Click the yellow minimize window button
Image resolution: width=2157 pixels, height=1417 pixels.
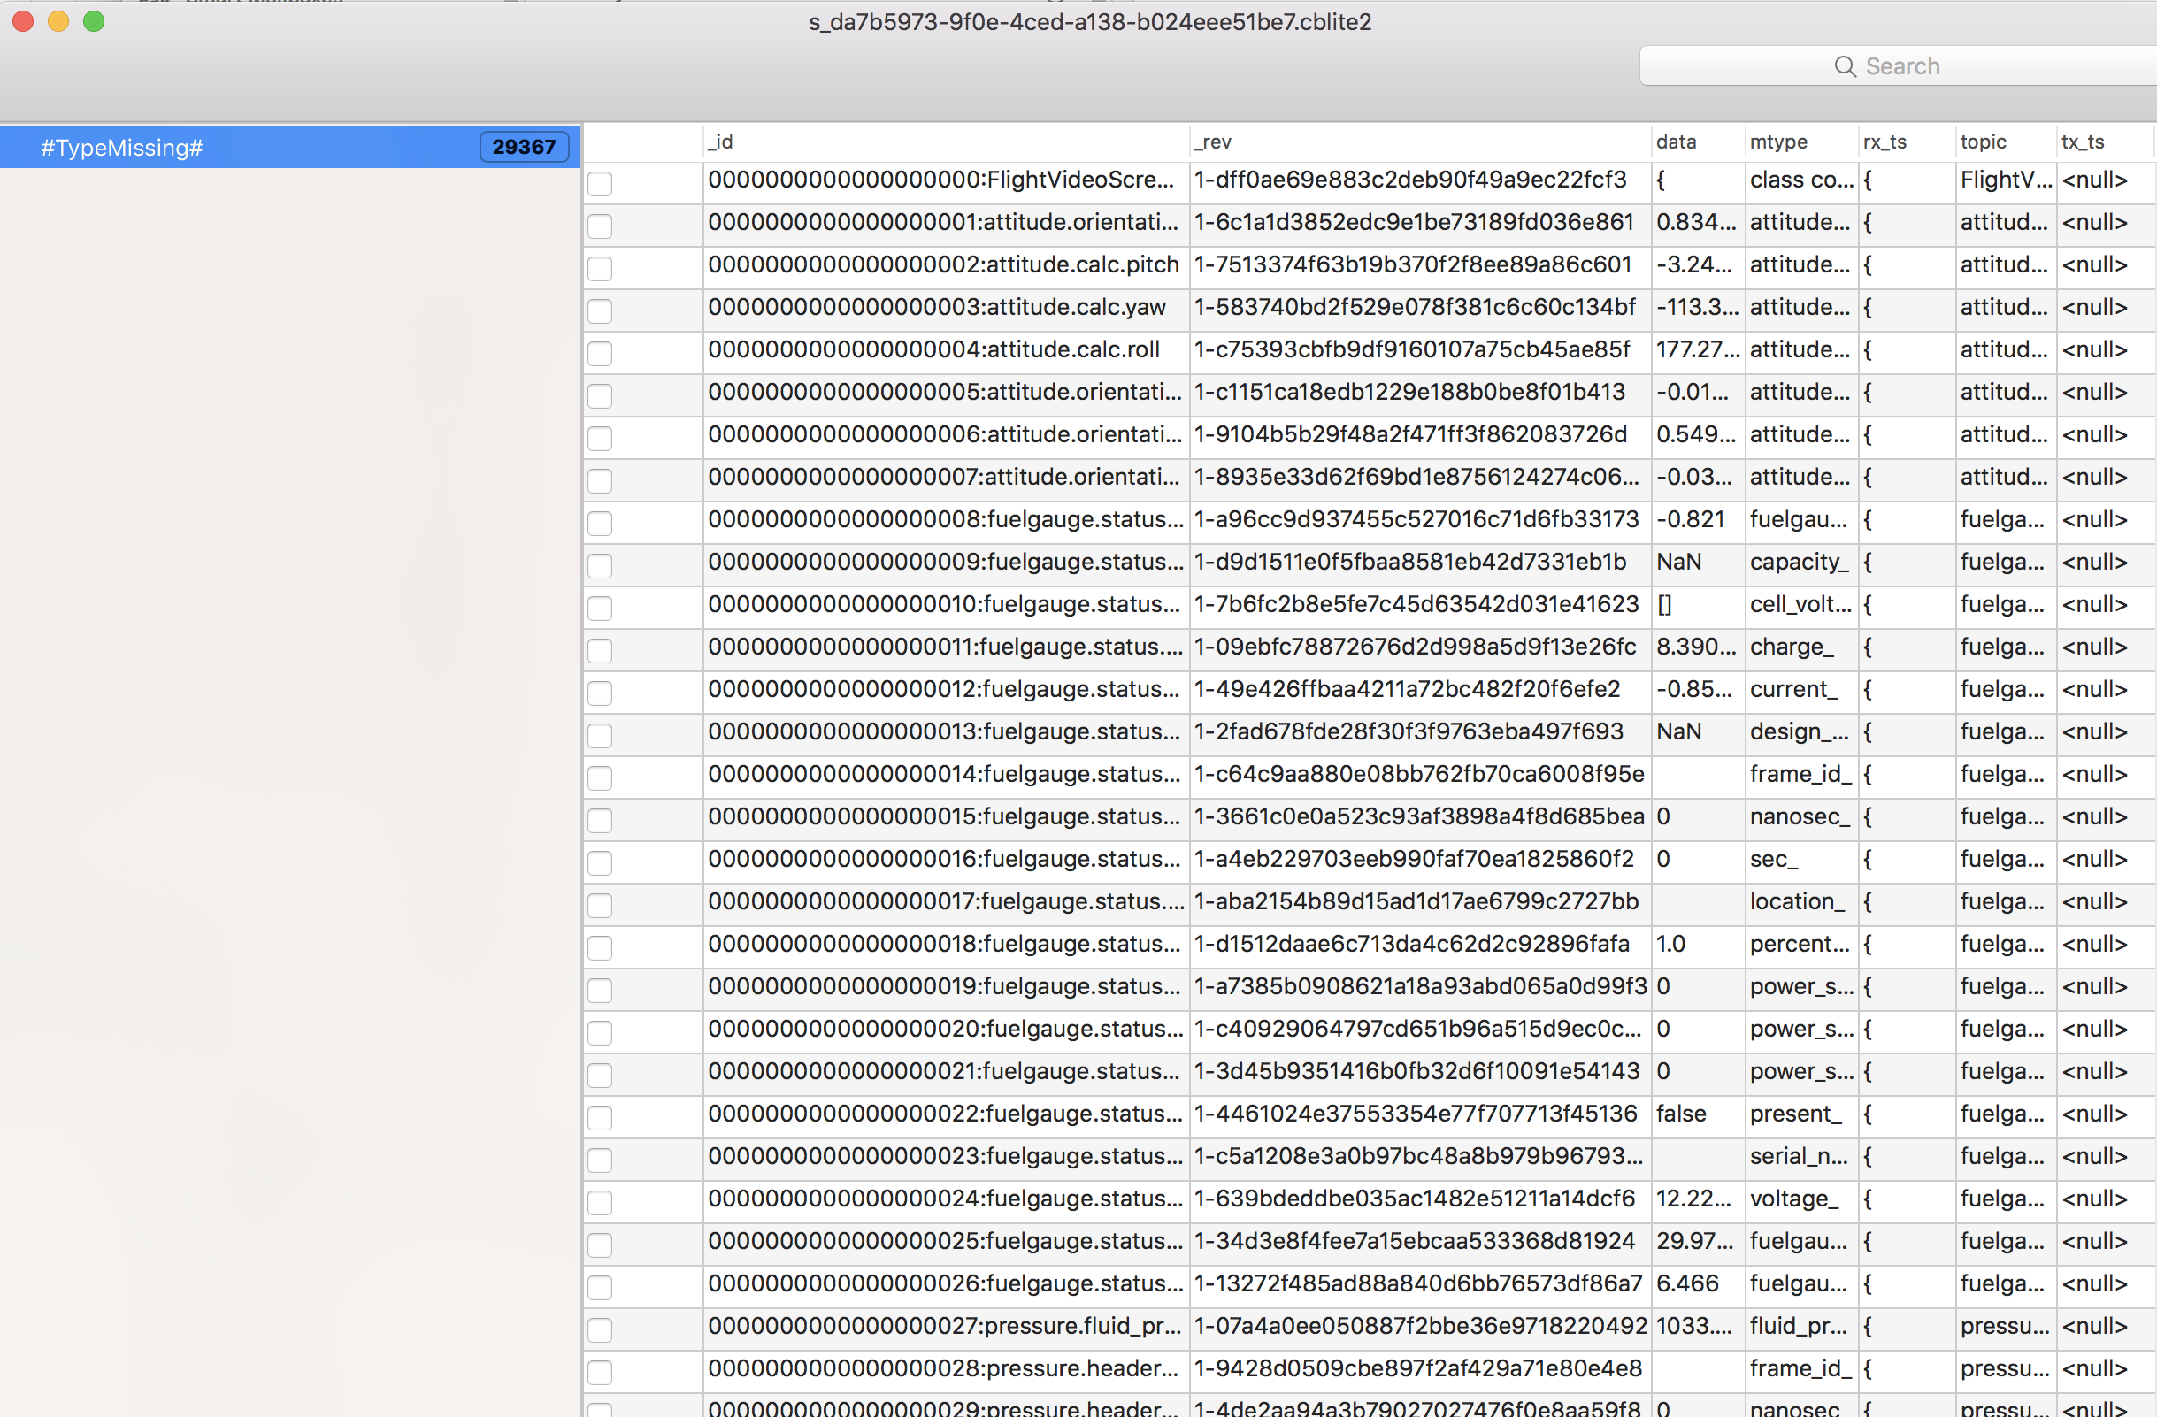(58, 21)
